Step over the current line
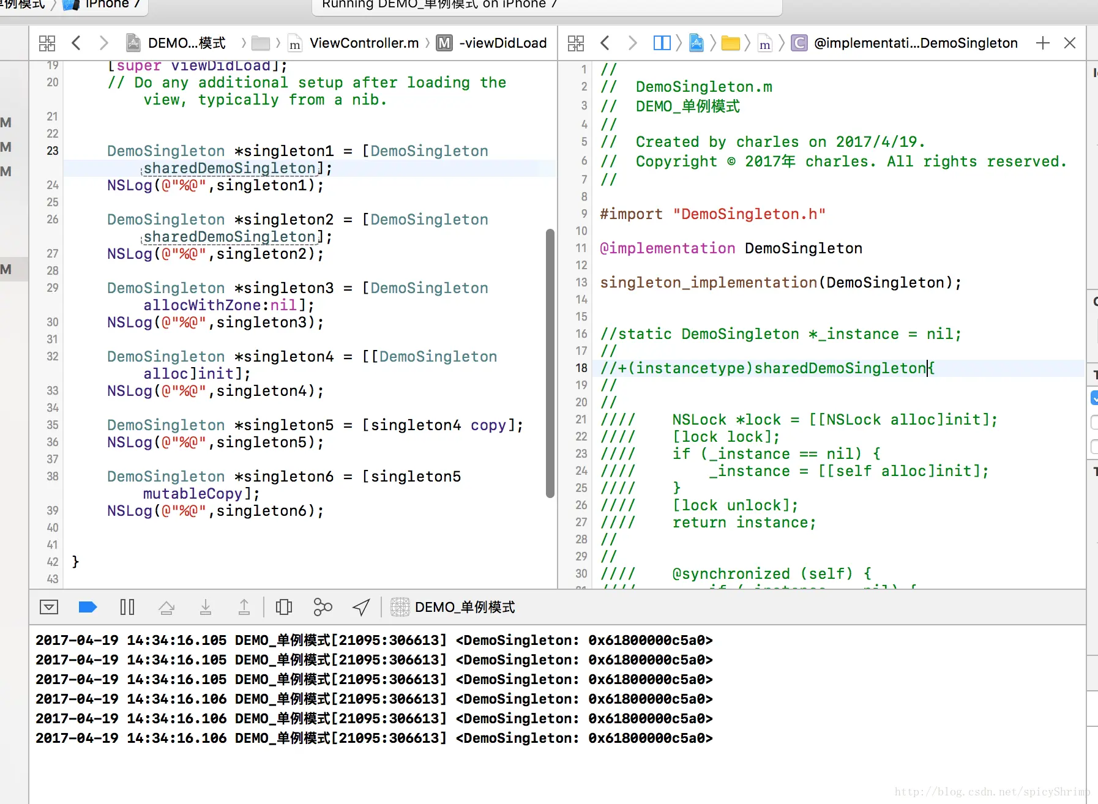The width and height of the screenshot is (1098, 804). pos(166,607)
